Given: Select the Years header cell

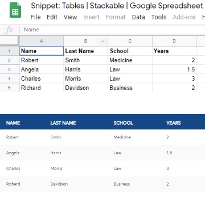Looking at the screenshot, I should (x=174, y=51).
